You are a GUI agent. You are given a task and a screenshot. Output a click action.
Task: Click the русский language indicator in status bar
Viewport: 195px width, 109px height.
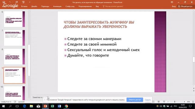point(21,102)
